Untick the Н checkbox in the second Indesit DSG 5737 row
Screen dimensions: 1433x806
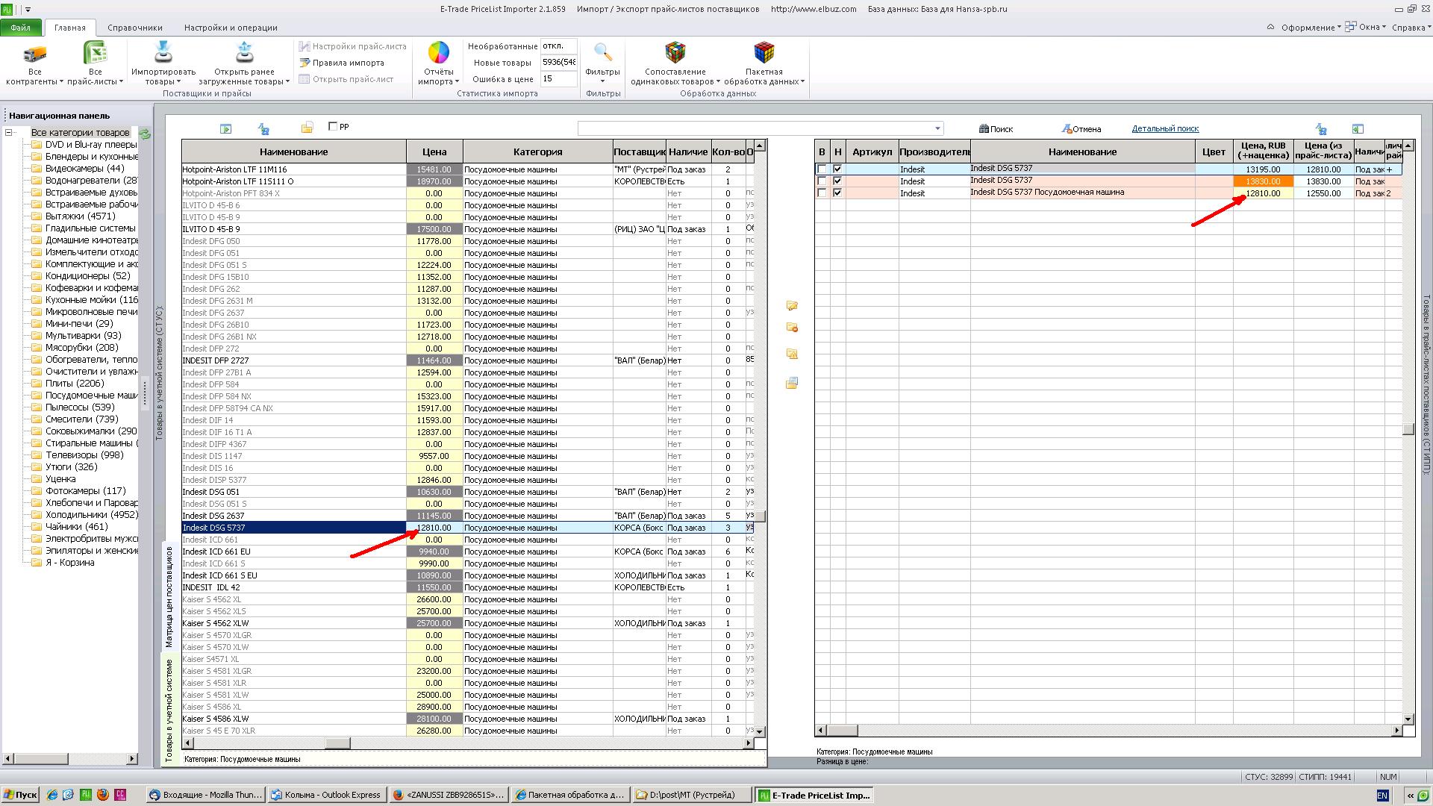pyautogui.click(x=837, y=181)
